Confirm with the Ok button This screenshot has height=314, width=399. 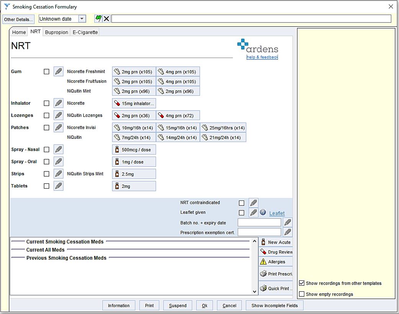[x=205, y=306]
